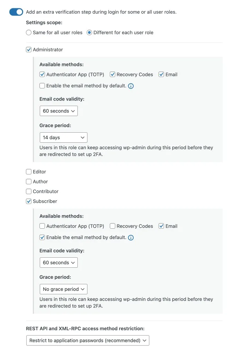Screen dimensions: 233x352
Task: Click info icon in Subscriber email method row
Action: (131, 238)
